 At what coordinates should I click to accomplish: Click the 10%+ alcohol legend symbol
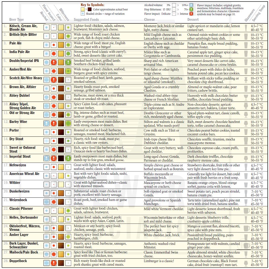point(191,5)
